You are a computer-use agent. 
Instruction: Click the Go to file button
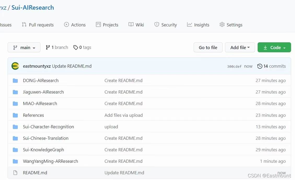tap(208, 47)
